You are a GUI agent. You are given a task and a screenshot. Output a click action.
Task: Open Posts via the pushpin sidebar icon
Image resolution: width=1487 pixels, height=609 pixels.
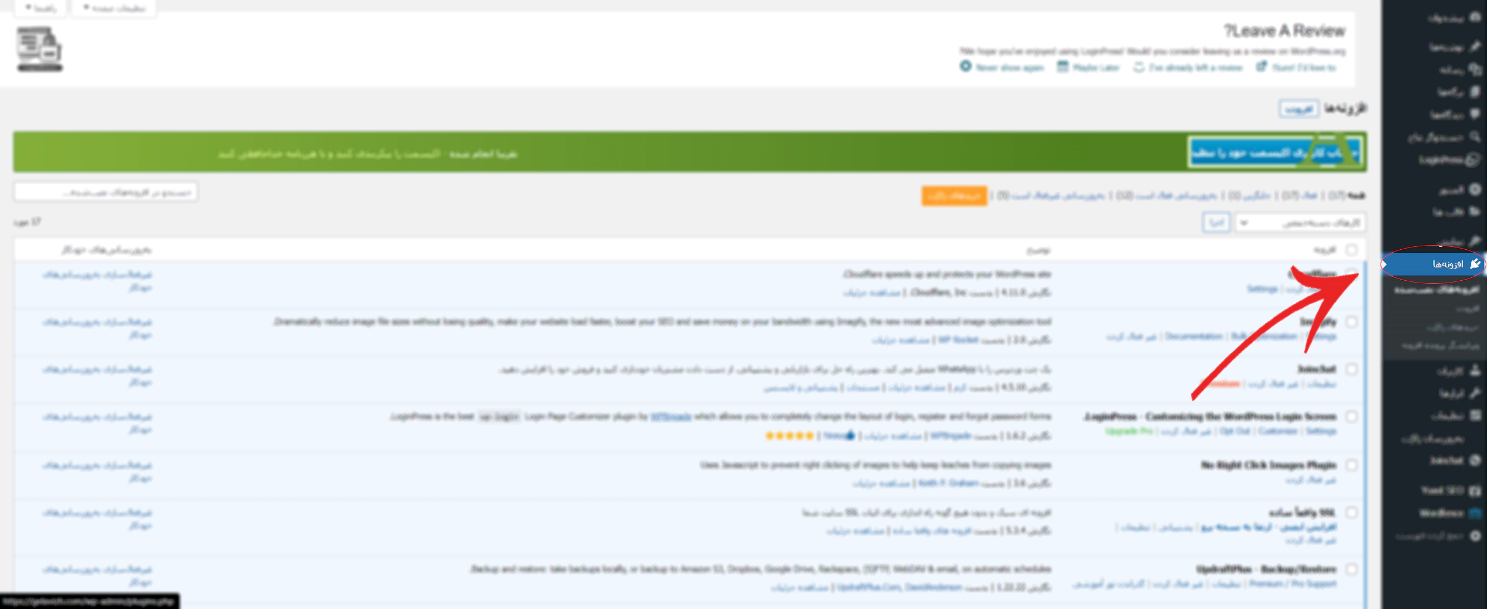[x=1475, y=46]
